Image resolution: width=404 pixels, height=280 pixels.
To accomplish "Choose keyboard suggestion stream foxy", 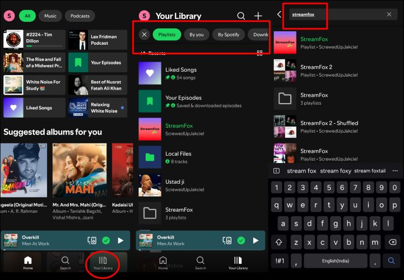I will click(x=336, y=171).
